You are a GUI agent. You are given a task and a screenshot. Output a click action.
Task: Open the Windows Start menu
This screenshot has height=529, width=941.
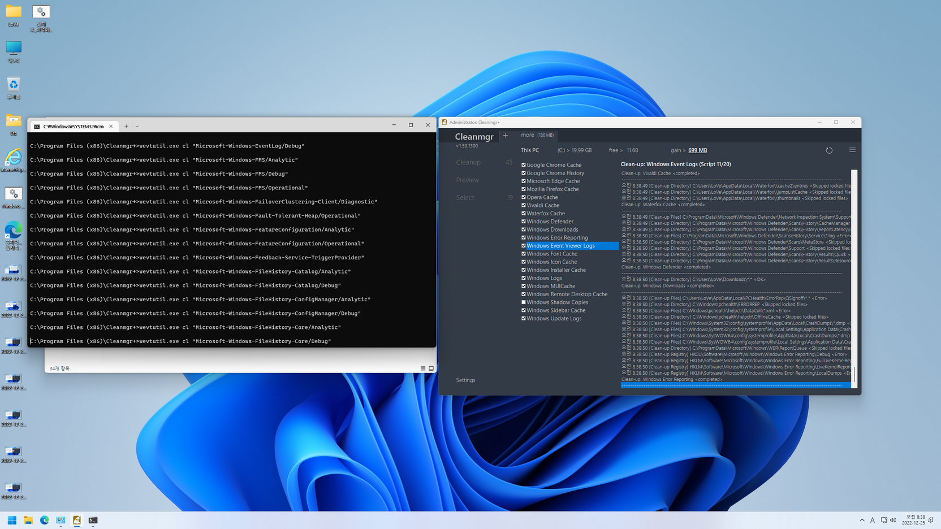[x=12, y=520]
